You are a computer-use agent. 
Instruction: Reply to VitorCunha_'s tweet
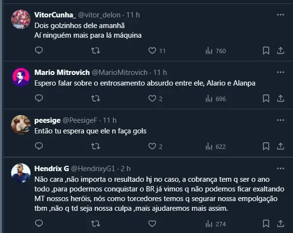click(x=39, y=51)
